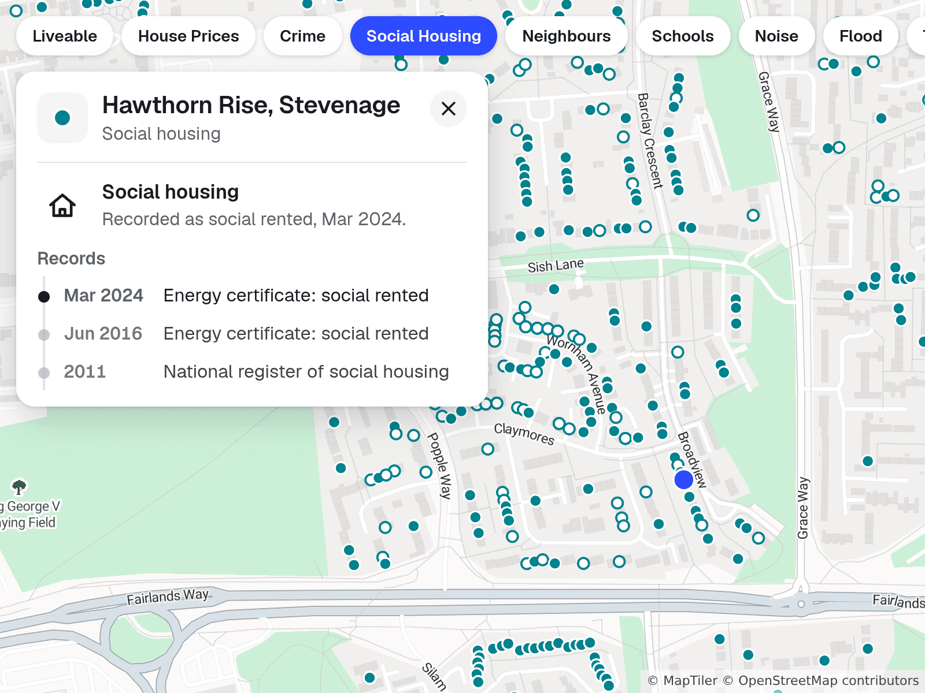The width and height of the screenshot is (925, 693).
Task: Switch to the Schools tab
Action: click(683, 36)
